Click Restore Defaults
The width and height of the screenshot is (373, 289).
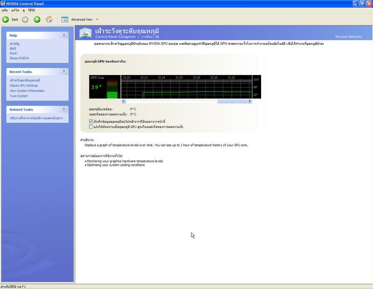pos(348,37)
